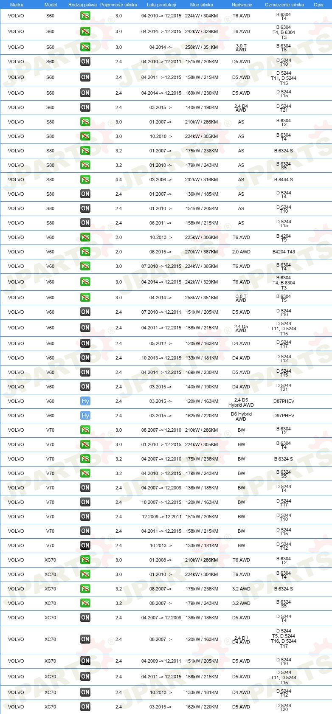Select the production range 12.2009 -> 12.2011
The height and width of the screenshot is (714, 332).
(x=161, y=517)
